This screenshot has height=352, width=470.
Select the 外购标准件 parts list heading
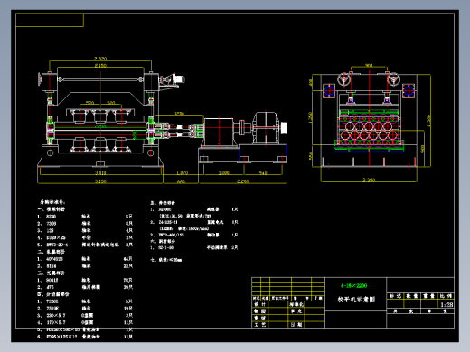[x=52, y=202]
